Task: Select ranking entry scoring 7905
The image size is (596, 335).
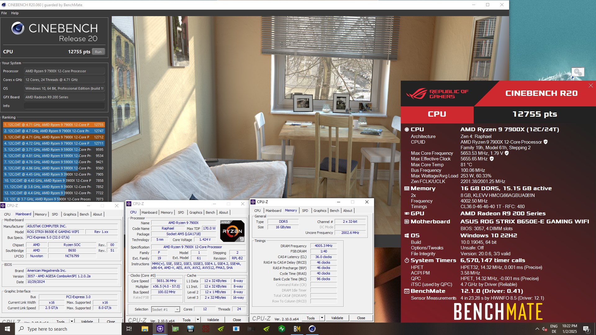Action: (54, 174)
